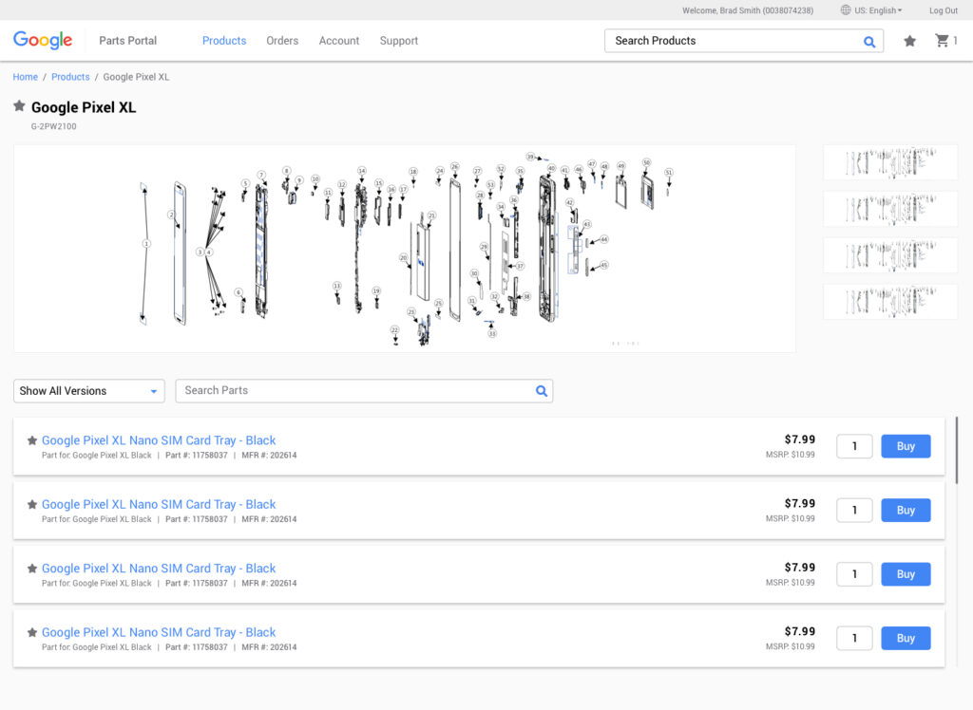Click search magnifier in Search Products box
The image size is (973, 710).
[x=869, y=42]
